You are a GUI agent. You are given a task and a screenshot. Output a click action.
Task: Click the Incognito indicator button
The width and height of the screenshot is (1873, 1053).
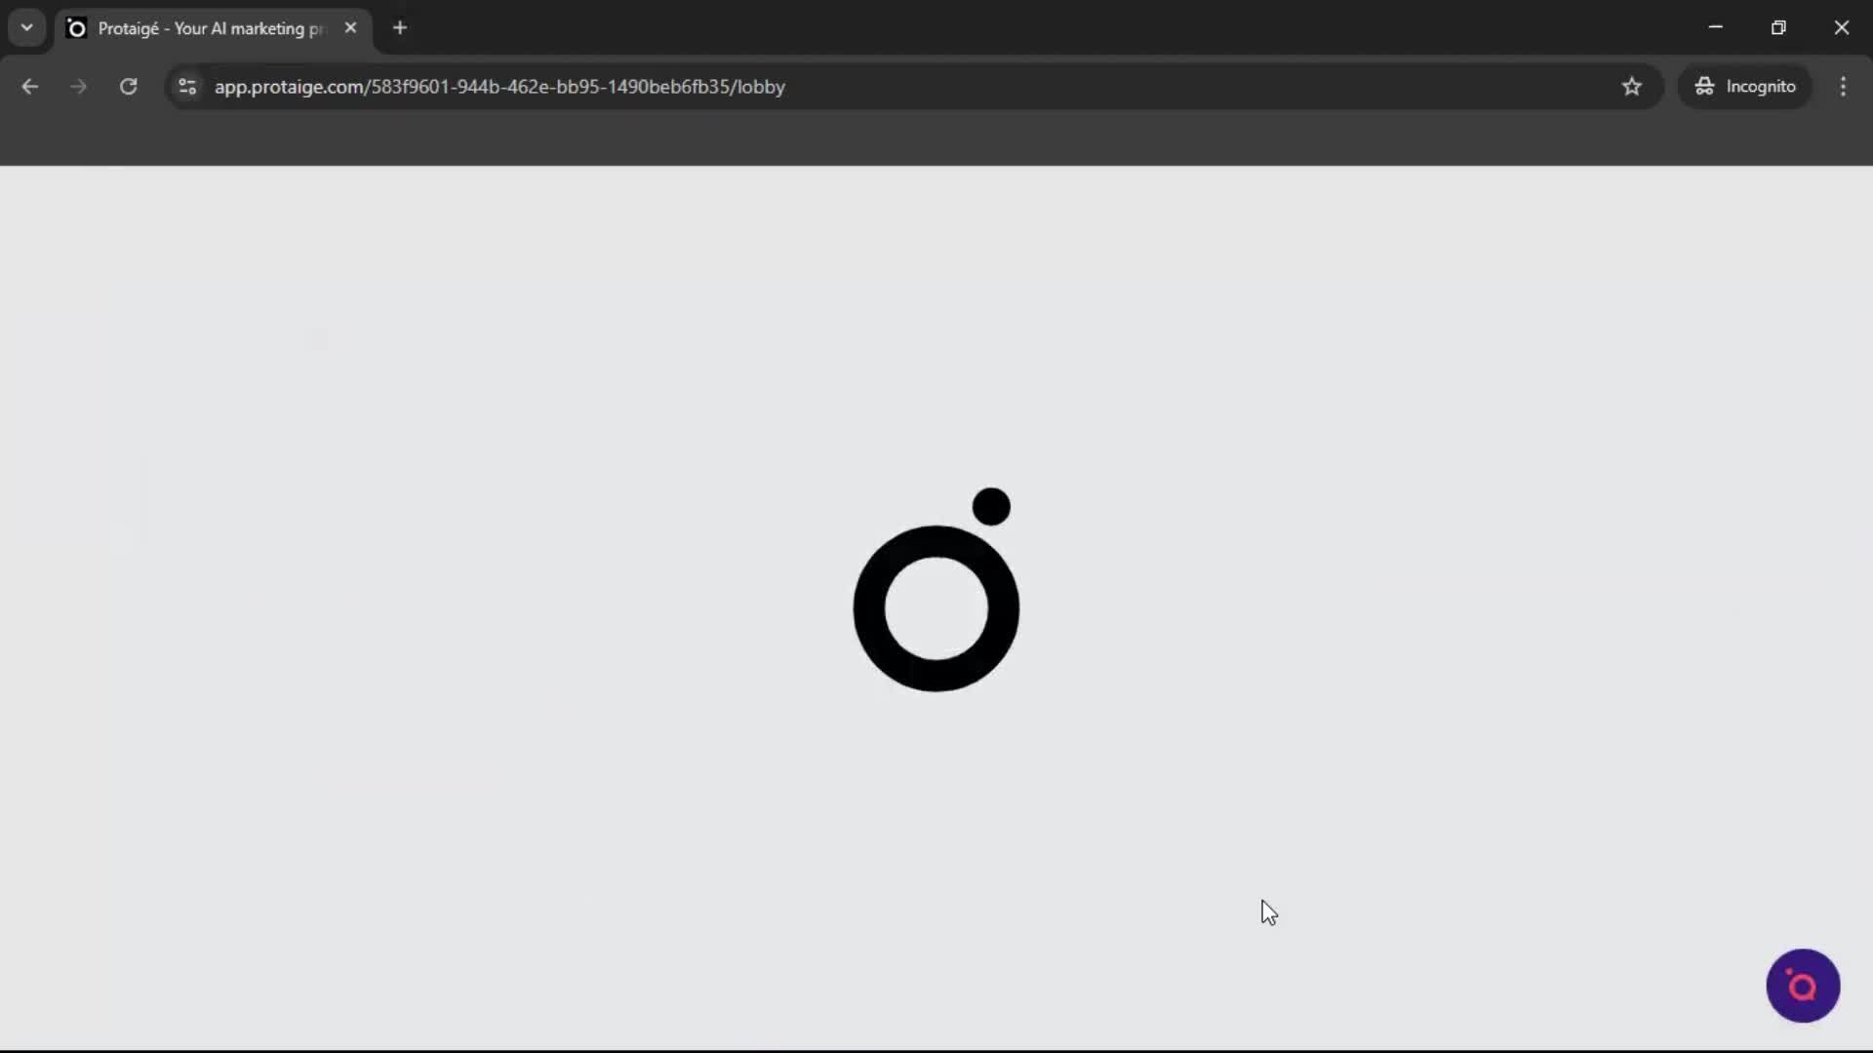click(x=1745, y=87)
